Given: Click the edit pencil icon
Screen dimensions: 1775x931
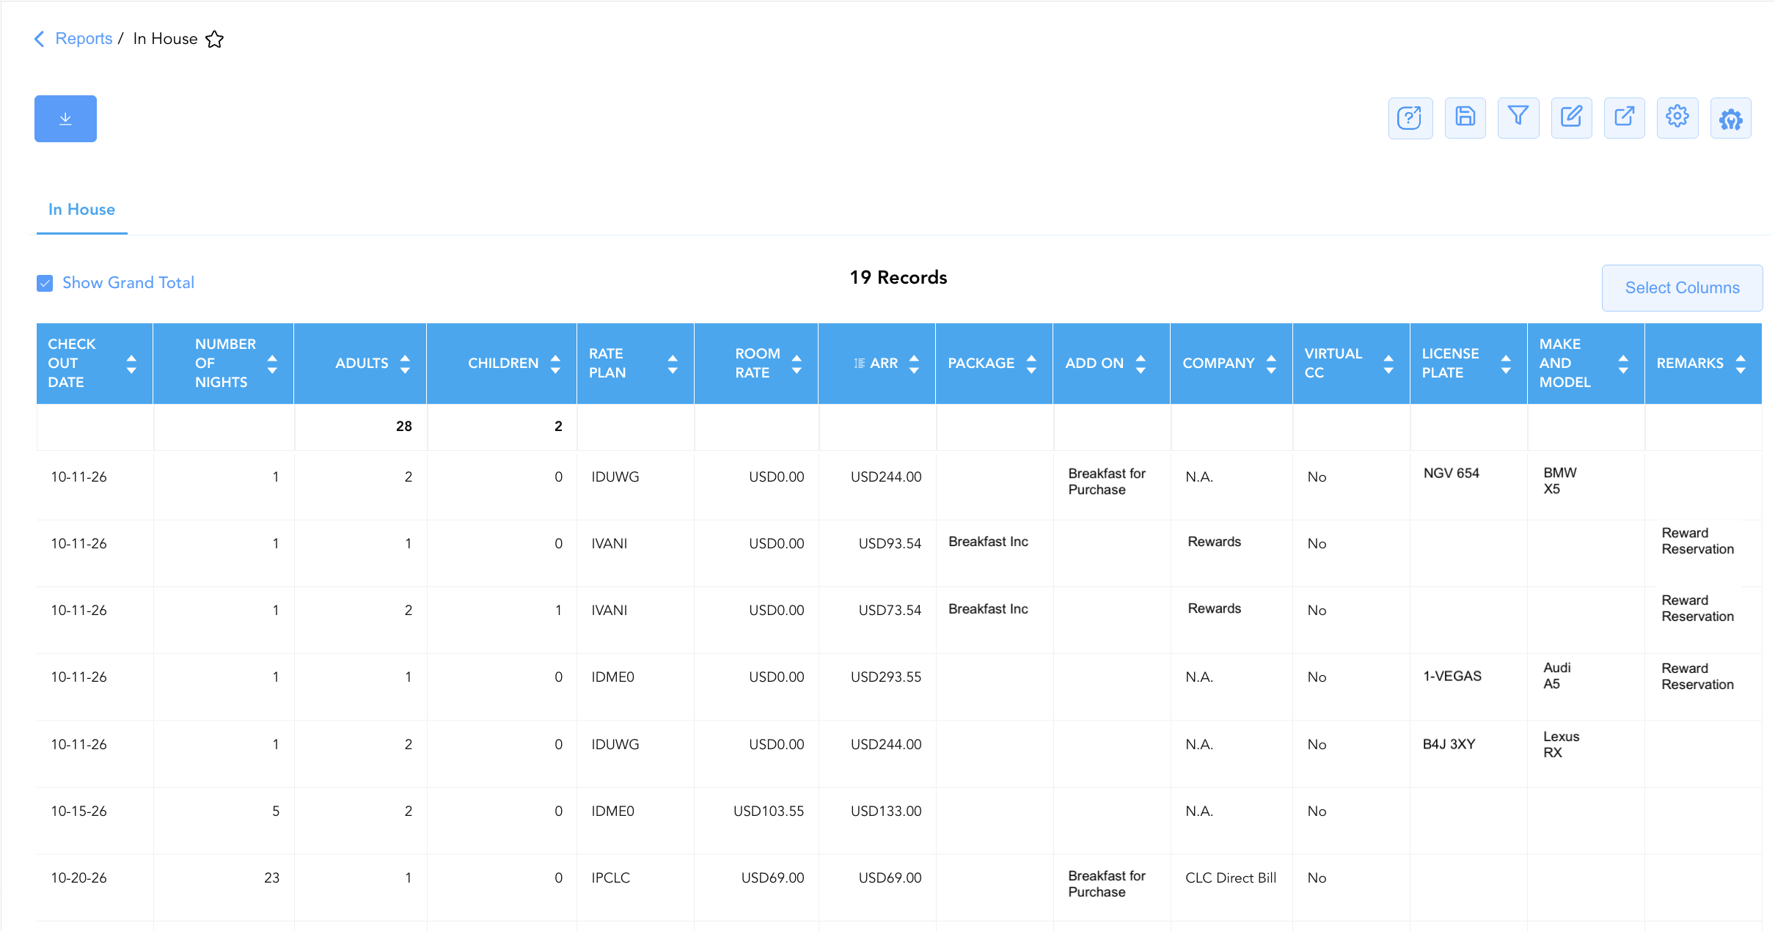Looking at the screenshot, I should (x=1571, y=118).
